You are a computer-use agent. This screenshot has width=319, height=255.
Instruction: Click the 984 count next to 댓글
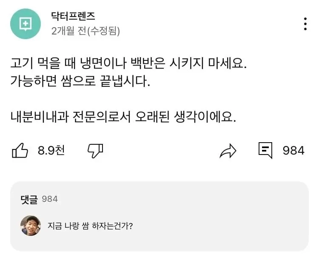coord(50,199)
